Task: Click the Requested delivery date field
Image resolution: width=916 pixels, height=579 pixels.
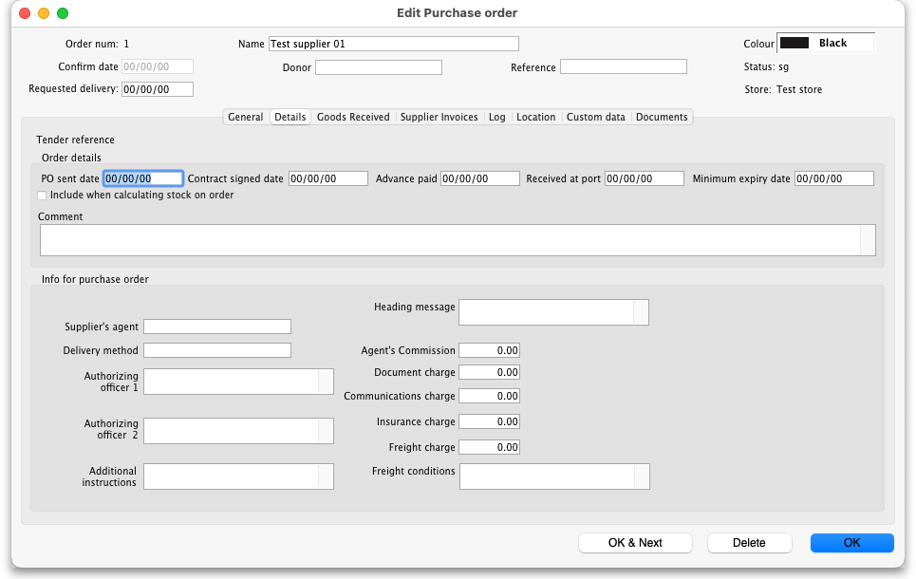Action: (x=157, y=89)
